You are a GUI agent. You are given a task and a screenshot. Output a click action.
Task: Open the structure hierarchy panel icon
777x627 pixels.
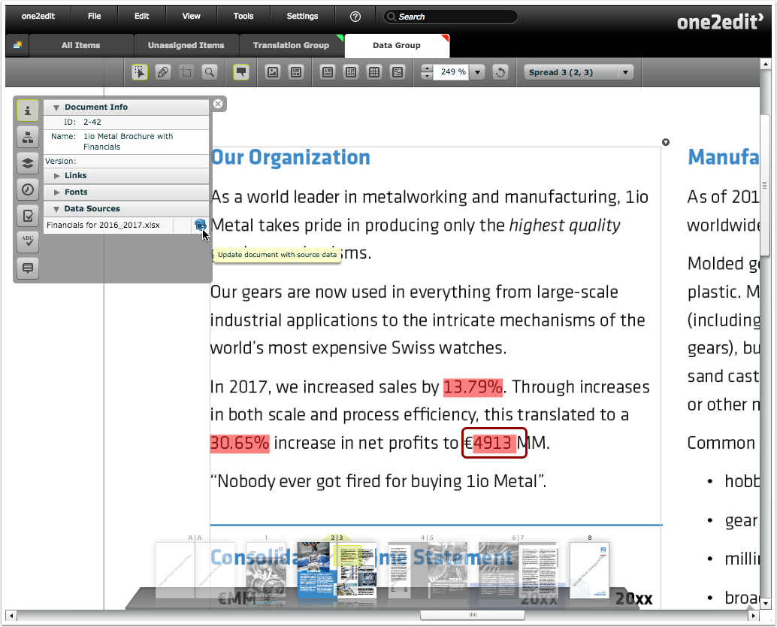point(28,137)
